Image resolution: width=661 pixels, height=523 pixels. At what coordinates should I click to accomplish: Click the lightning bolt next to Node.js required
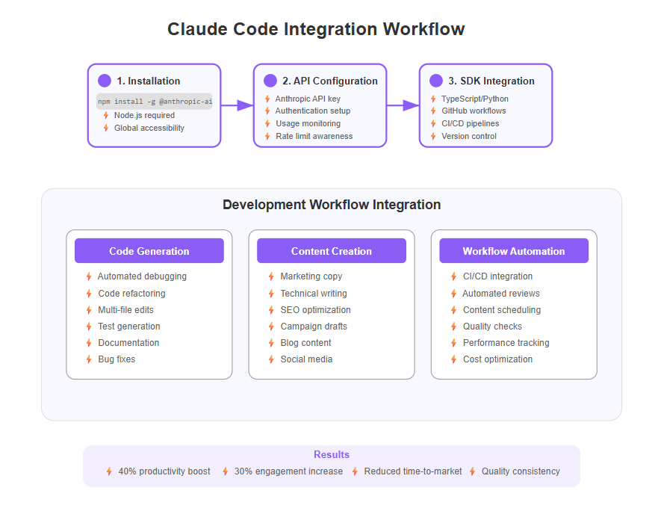(x=106, y=115)
